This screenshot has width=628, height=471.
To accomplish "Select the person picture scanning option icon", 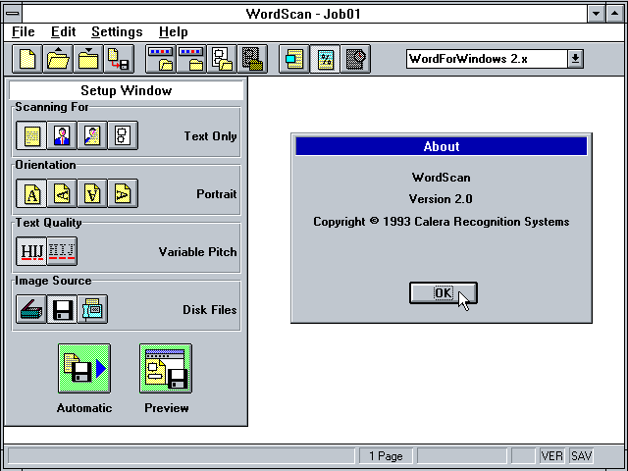I will pos(62,135).
